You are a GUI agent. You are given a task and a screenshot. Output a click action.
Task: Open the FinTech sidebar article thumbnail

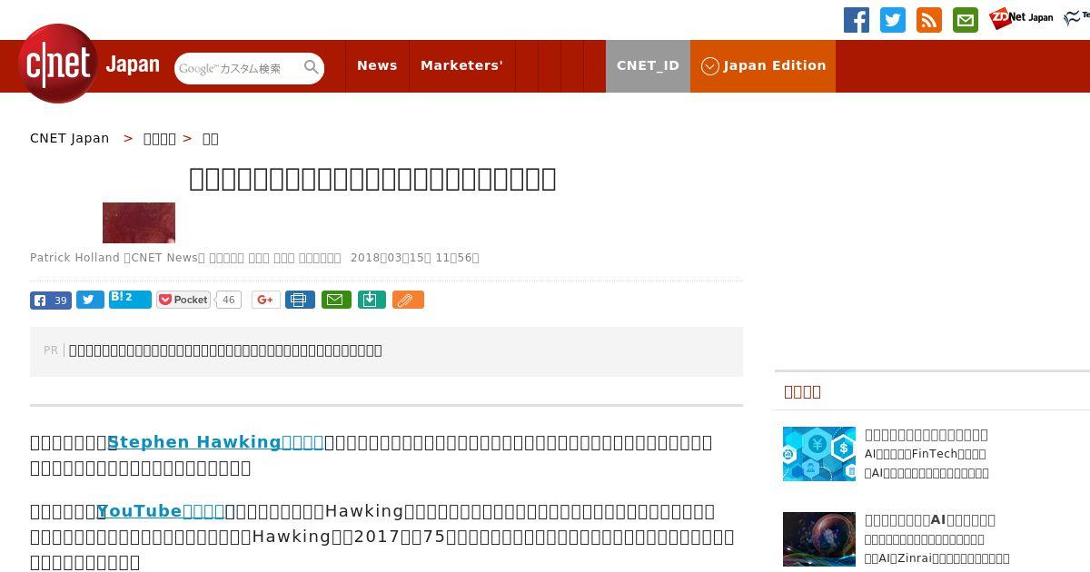(819, 454)
